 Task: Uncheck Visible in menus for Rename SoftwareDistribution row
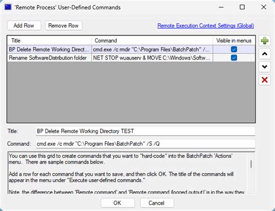tap(234, 57)
